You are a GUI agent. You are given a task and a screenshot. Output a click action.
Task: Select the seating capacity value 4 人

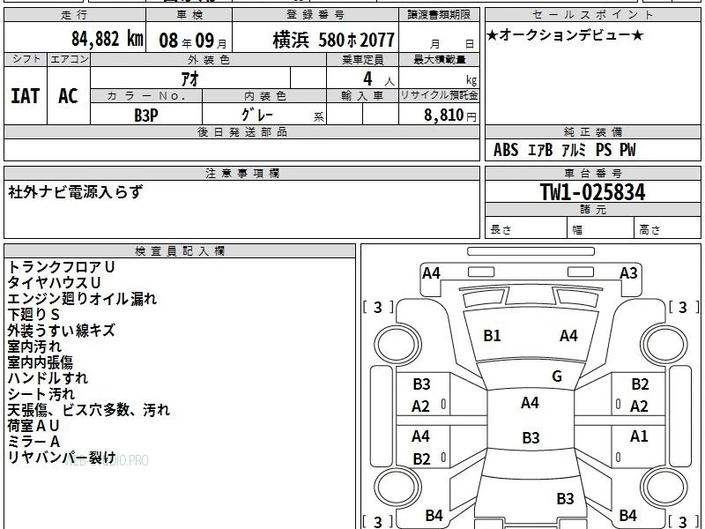pyautogui.click(x=379, y=79)
